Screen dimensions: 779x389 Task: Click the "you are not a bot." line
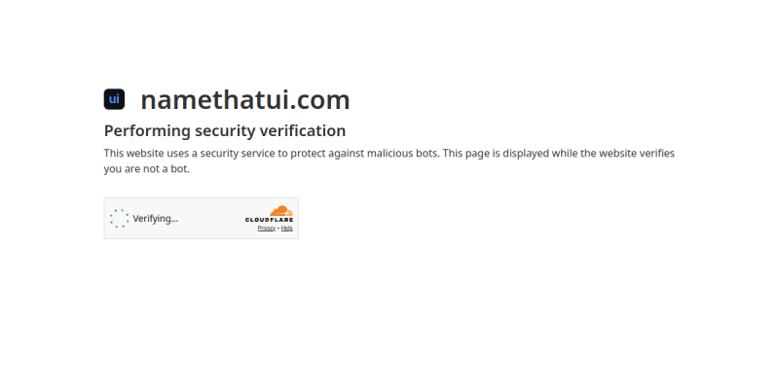(147, 168)
